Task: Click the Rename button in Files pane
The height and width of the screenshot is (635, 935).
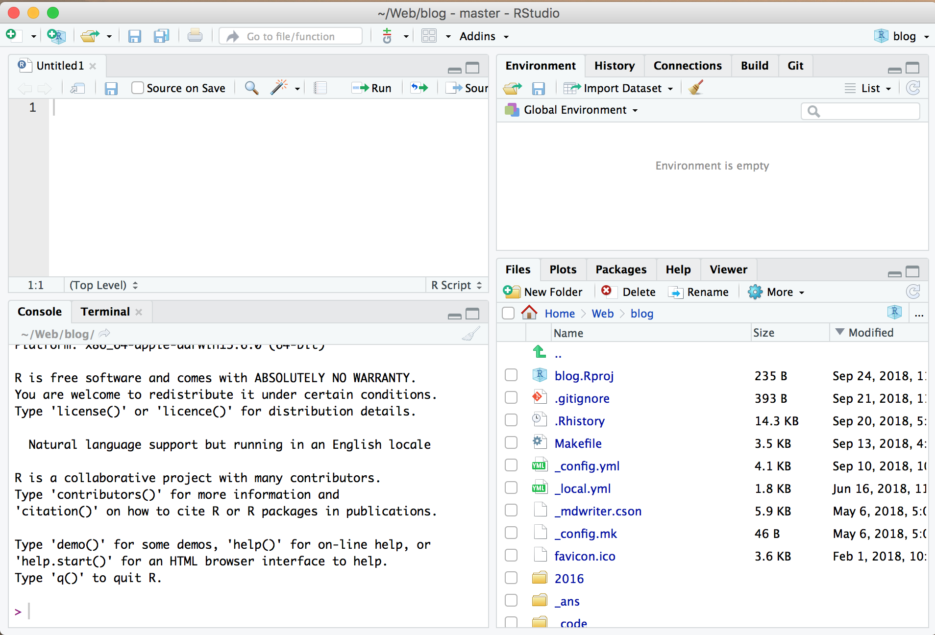Action: pos(699,292)
